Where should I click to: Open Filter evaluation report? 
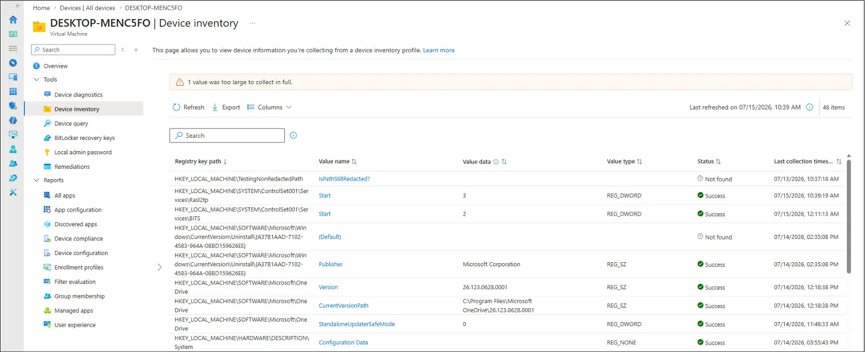(x=75, y=282)
